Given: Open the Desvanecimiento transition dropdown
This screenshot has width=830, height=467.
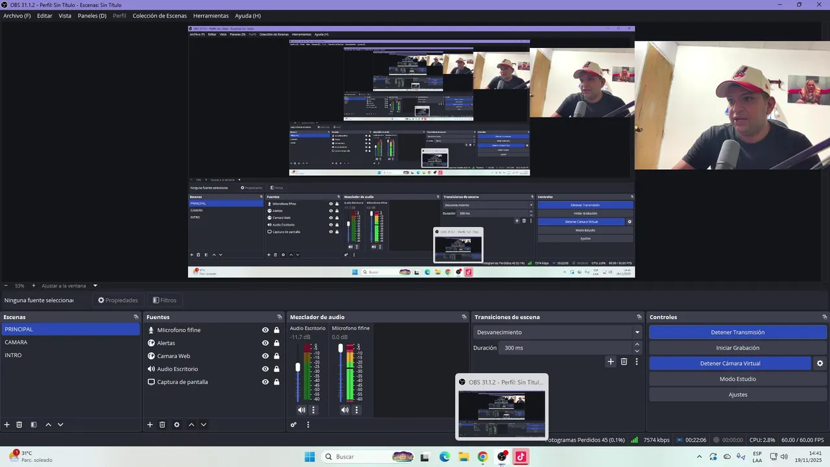Looking at the screenshot, I should coord(557,332).
